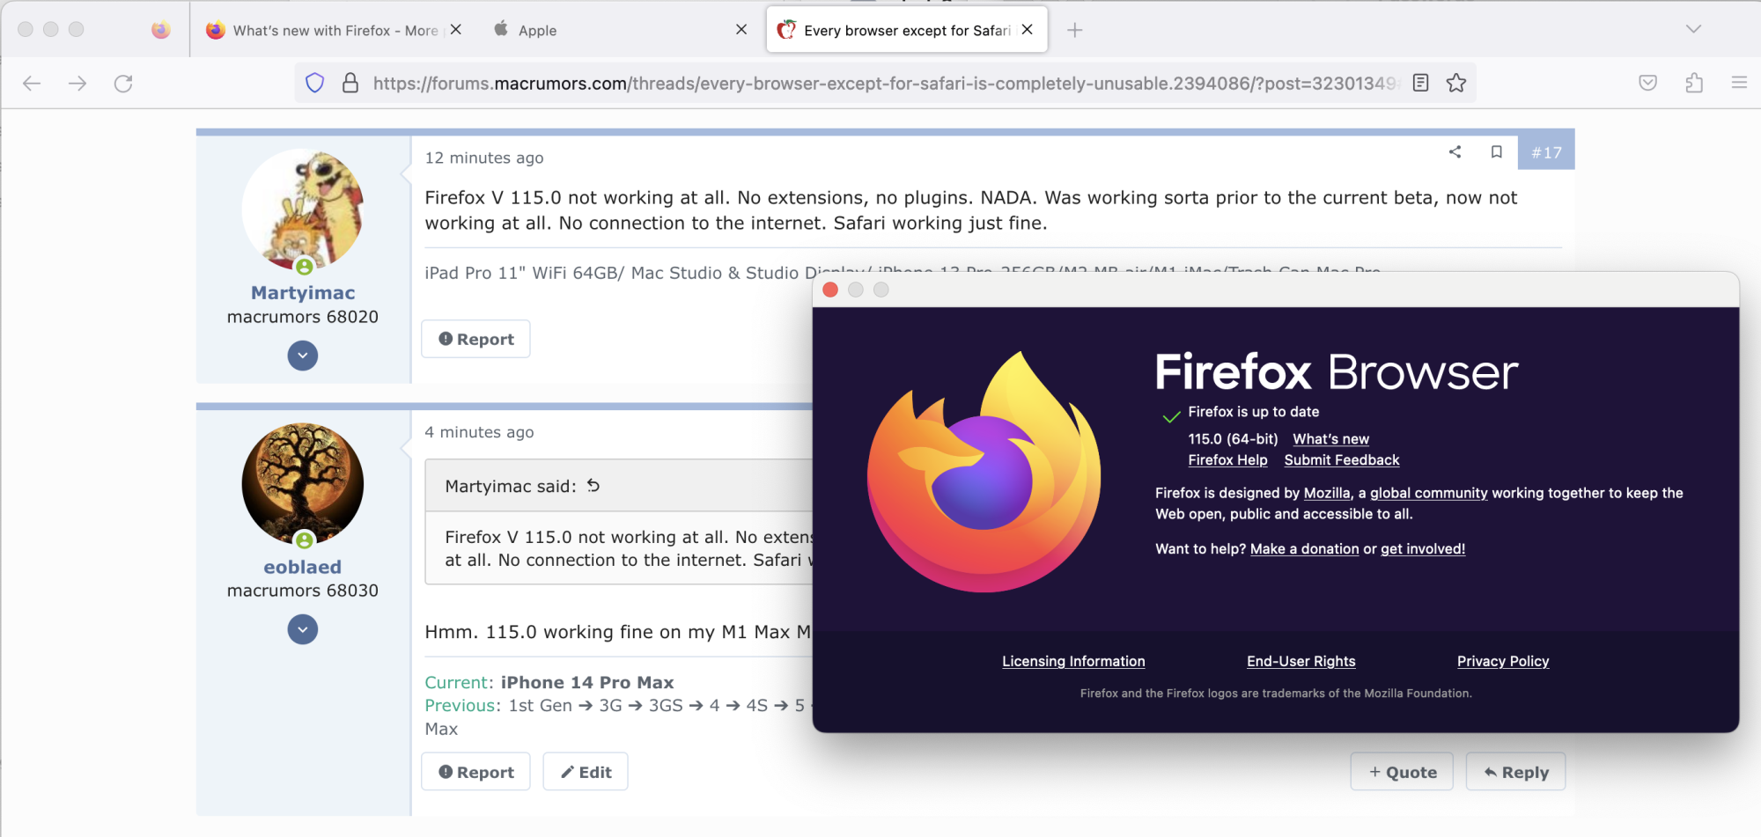Click get involved! link
This screenshot has width=1761, height=837.
click(x=1423, y=549)
